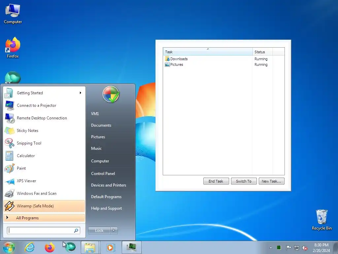
Task: Open Action Center flag icon
Action: [x=288, y=247]
